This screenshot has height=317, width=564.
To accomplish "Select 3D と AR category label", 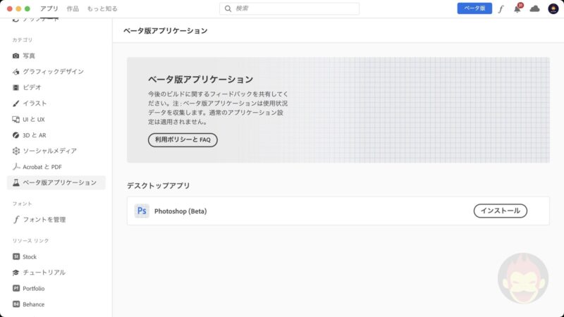I will (x=35, y=135).
